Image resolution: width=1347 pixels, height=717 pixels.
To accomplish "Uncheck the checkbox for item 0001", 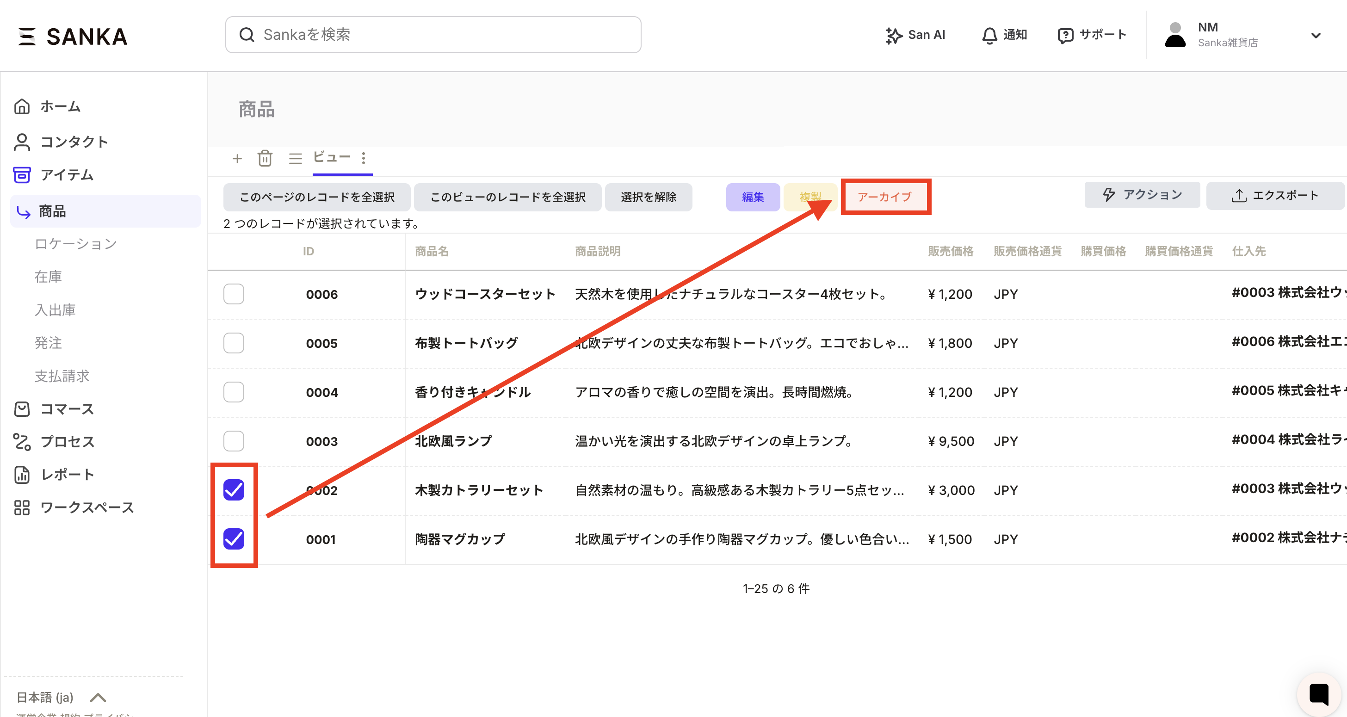I will [x=234, y=538].
